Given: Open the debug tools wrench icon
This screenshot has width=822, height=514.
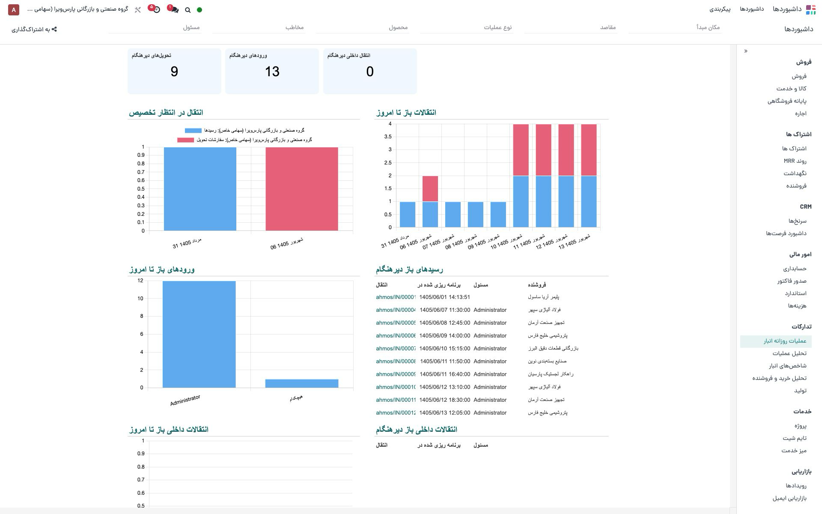Looking at the screenshot, I should pyautogui.click(x=137, y=9).
